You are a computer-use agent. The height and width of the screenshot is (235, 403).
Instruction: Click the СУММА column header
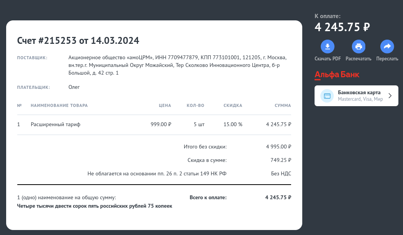coord(283,105)
